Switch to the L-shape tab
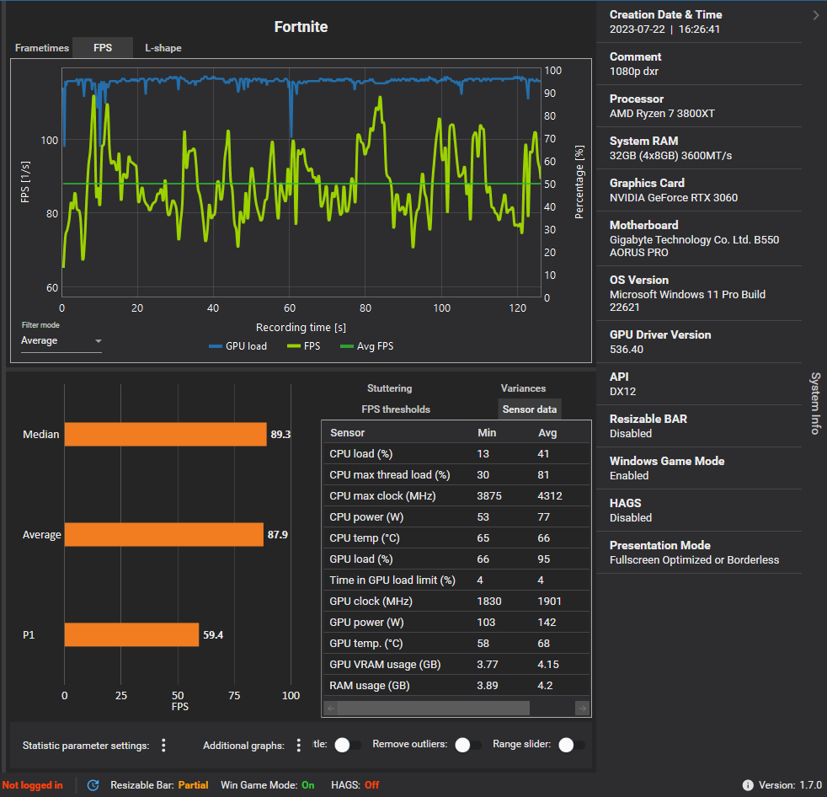Screen dimensions: 827x797 (x=163, y=48)
